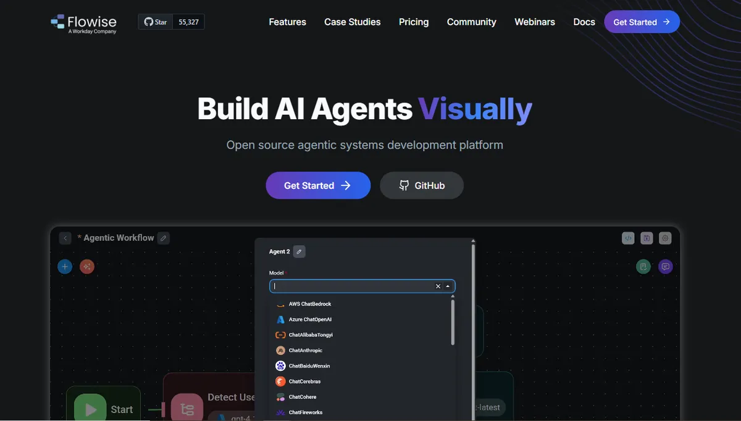741x421 pixels.
Task: Click the blue plus add-node icon
Action: click(x=65, y=267)
